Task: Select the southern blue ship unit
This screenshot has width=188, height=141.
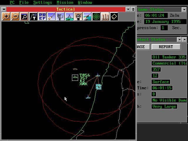Action: pyautogui.click(x=88, y=97)
